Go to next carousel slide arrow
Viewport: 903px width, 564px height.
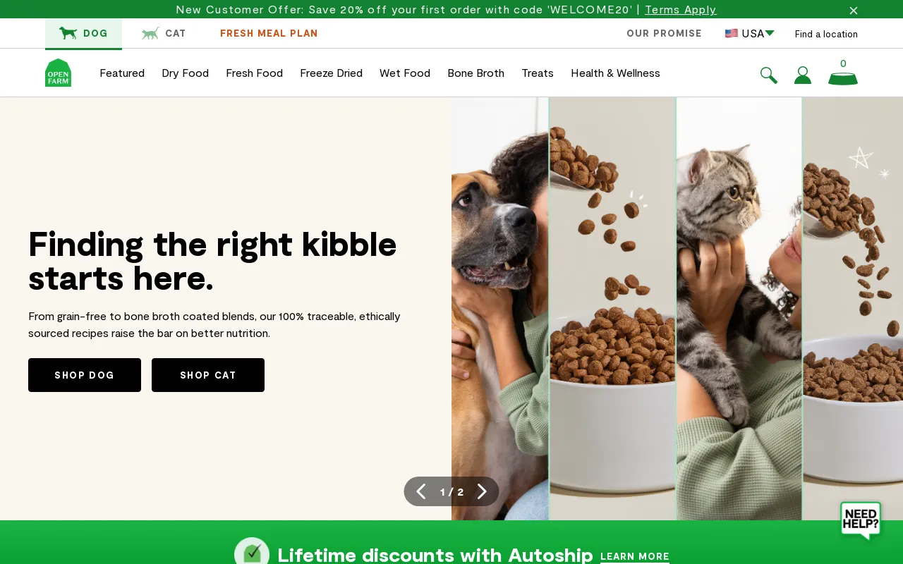482,491
